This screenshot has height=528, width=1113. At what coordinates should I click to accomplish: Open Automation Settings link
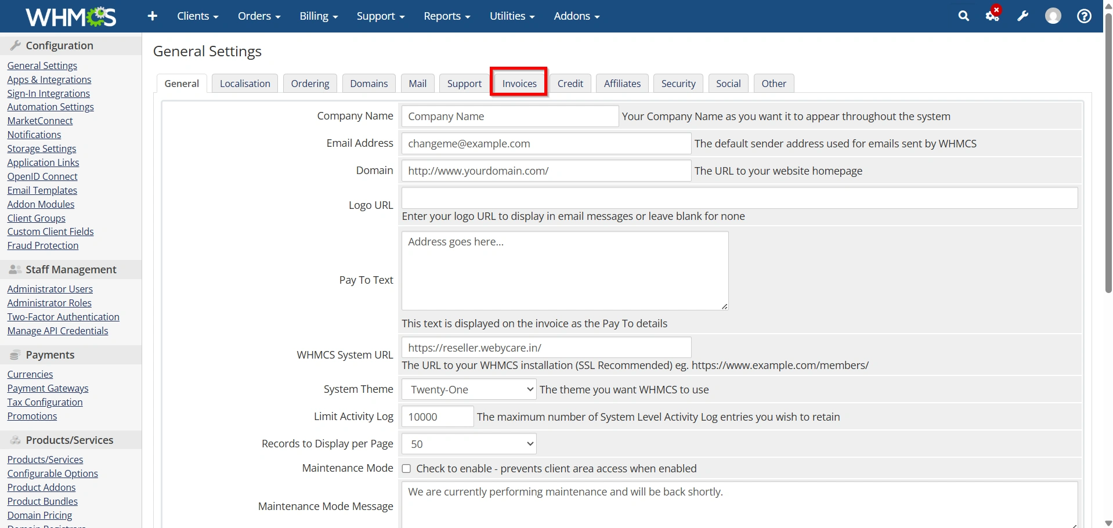[x=50, y=107]
